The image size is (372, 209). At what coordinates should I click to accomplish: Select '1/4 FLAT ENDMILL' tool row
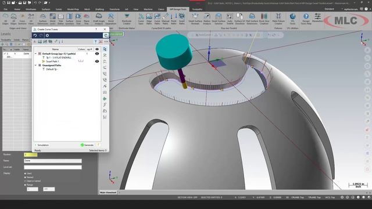[59, 57]
